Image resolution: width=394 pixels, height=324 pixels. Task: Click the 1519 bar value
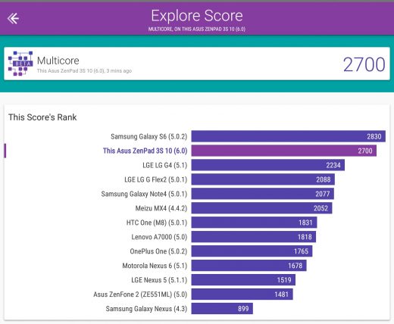click(284, 280)
